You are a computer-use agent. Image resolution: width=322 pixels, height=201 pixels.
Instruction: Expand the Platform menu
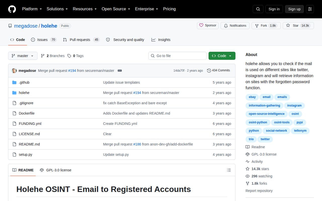[x=32, y=9]
